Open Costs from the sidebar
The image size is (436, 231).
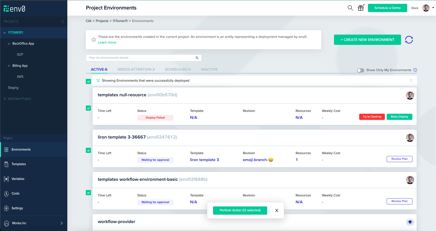point(15,194)
